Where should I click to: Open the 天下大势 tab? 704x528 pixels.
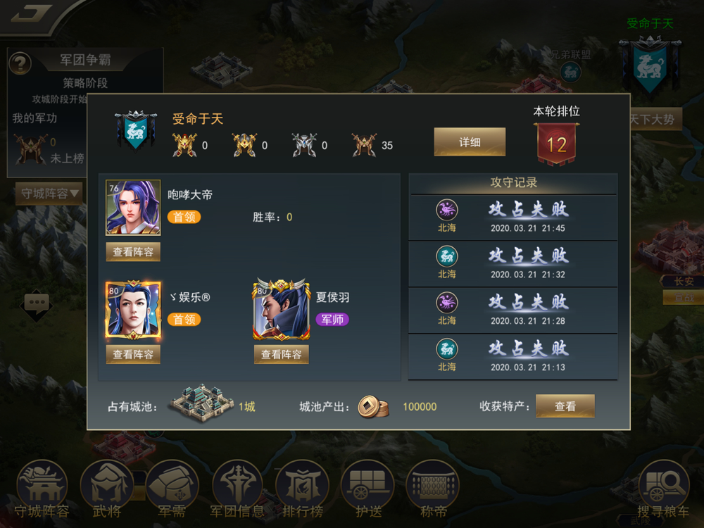pos(654,119)
